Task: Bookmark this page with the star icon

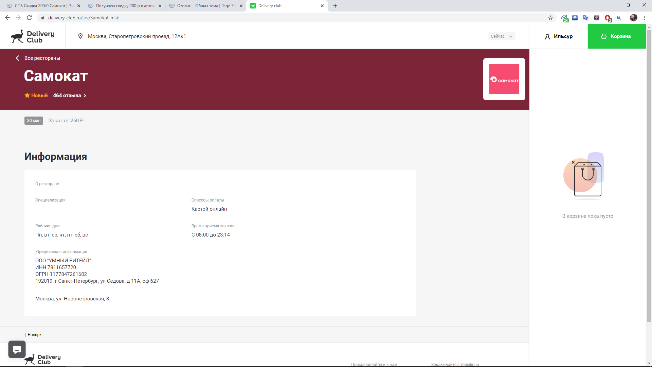Action: point(550,18)
